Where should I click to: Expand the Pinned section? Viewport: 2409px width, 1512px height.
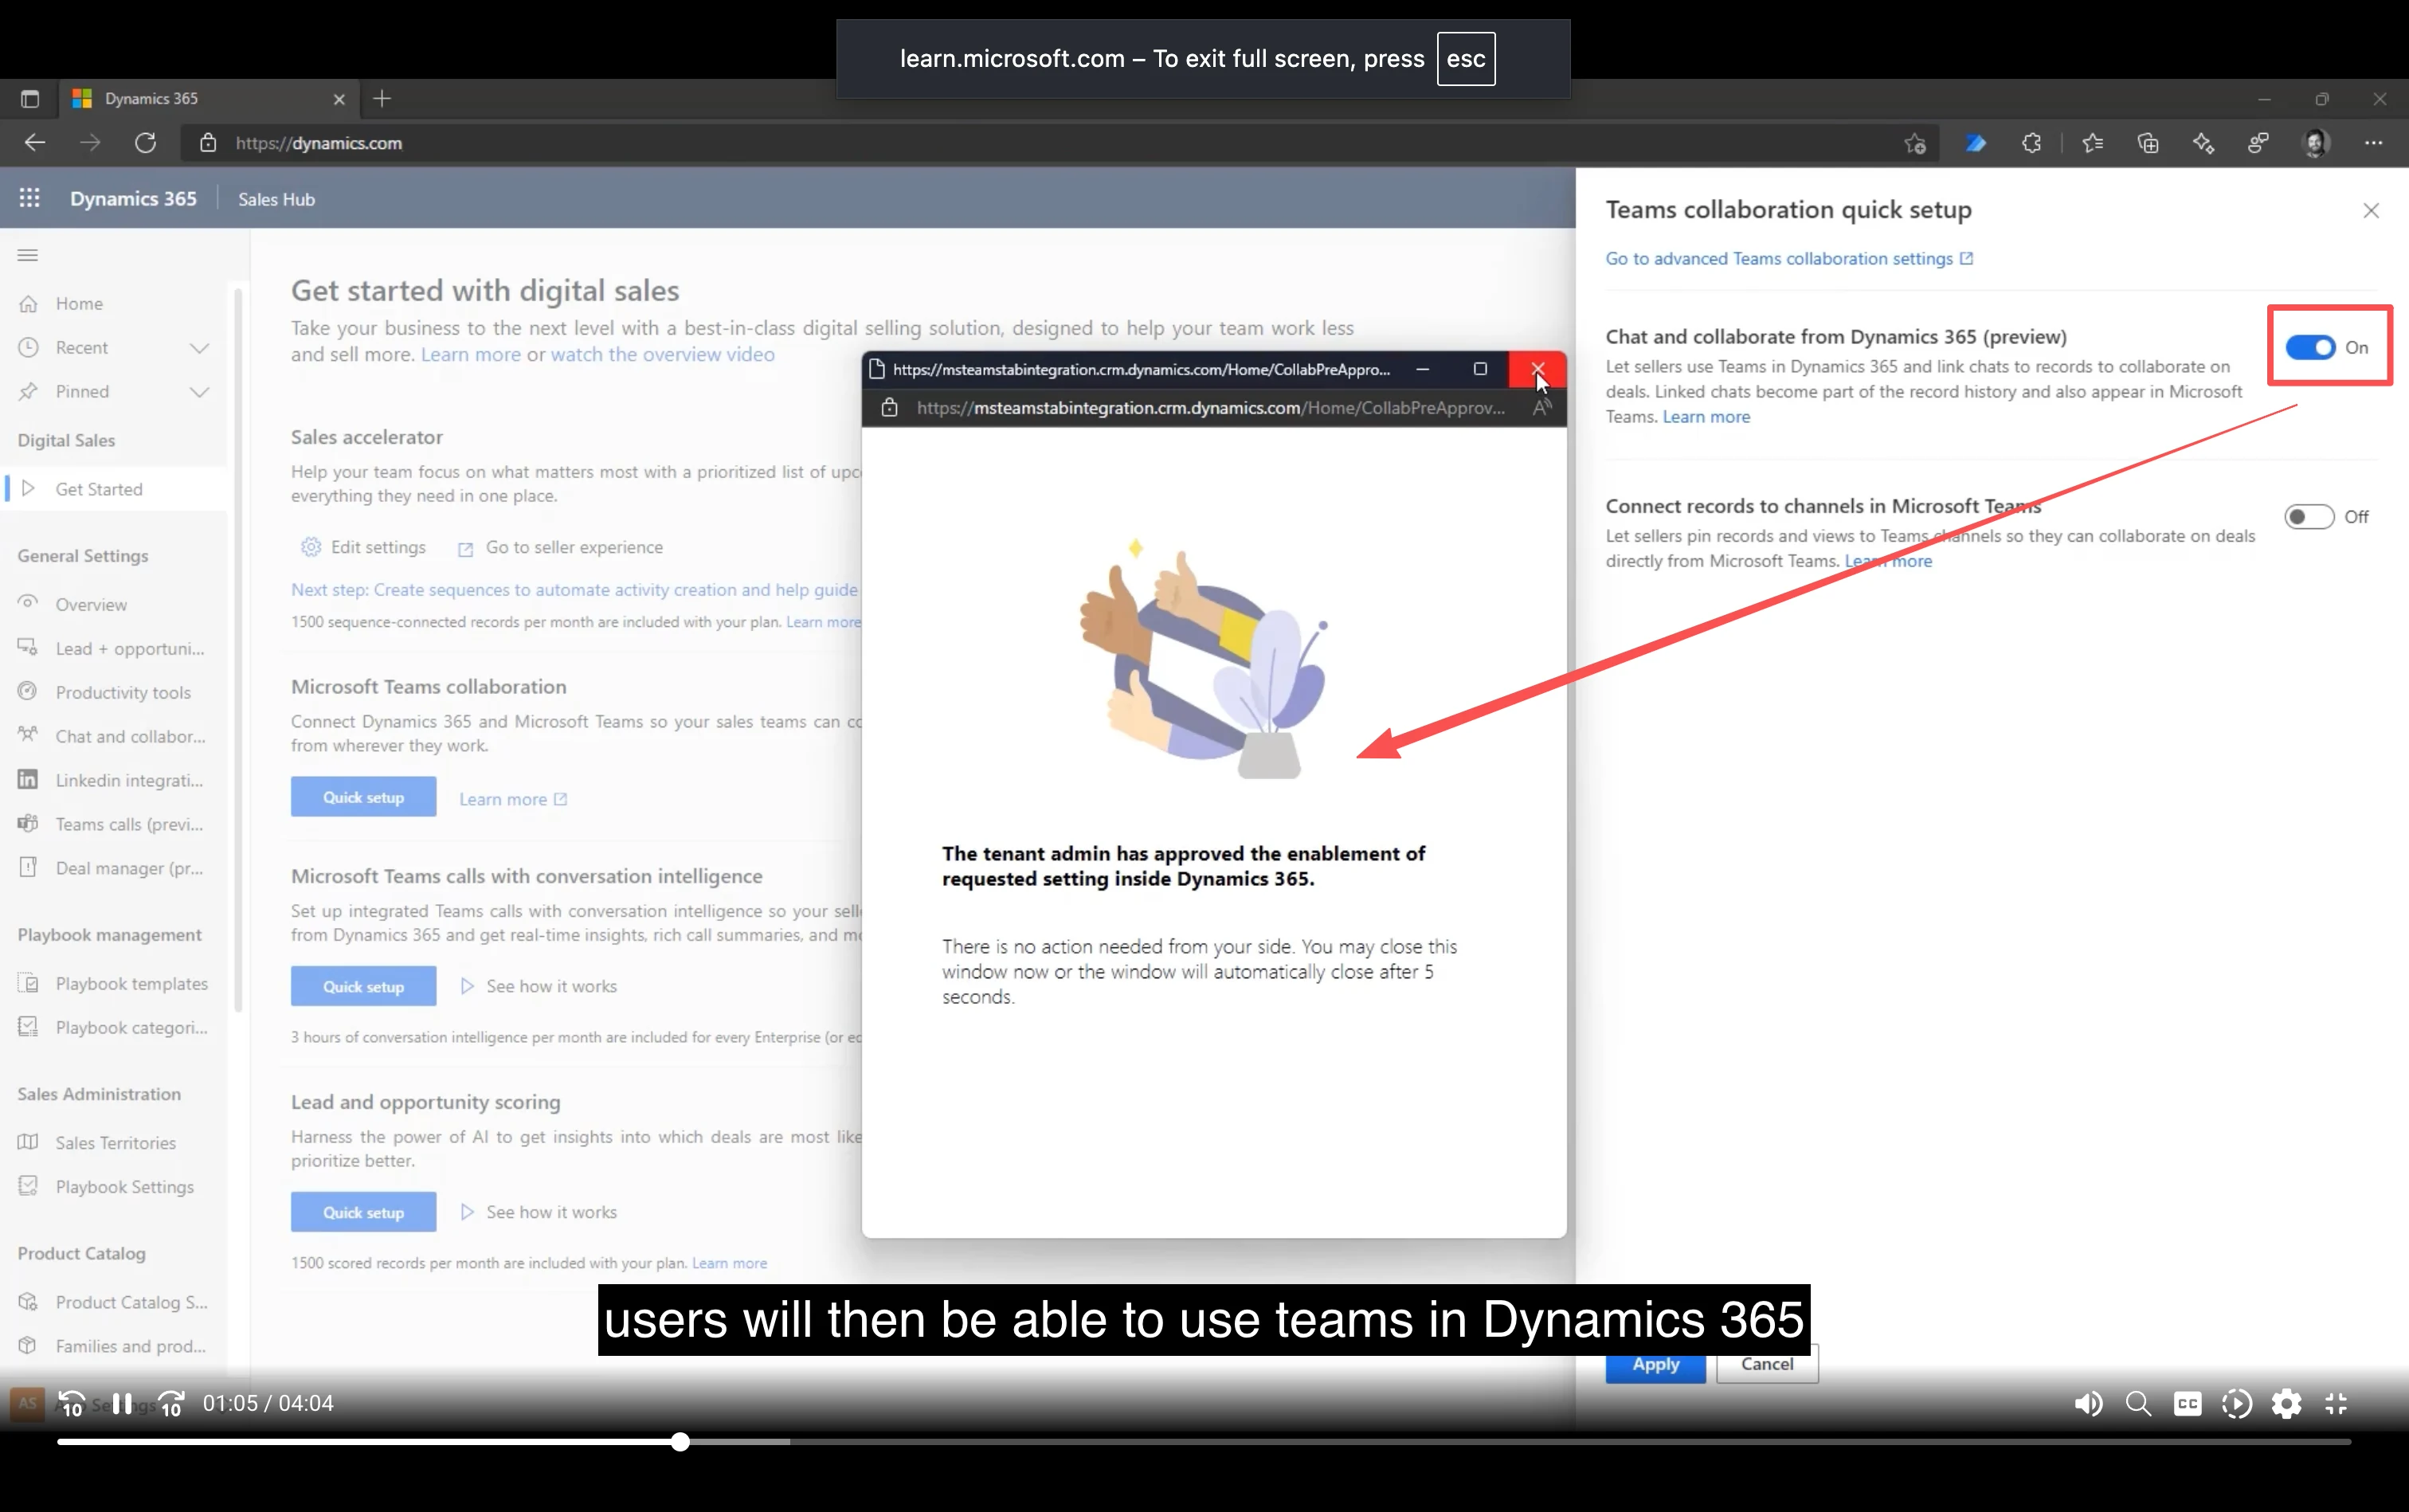coord(199,392)
